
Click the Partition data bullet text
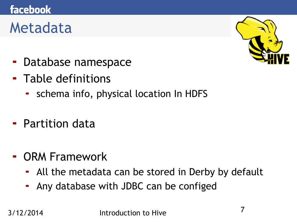point(59,124)
